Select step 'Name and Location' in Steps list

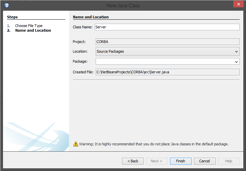pos(33,30)
